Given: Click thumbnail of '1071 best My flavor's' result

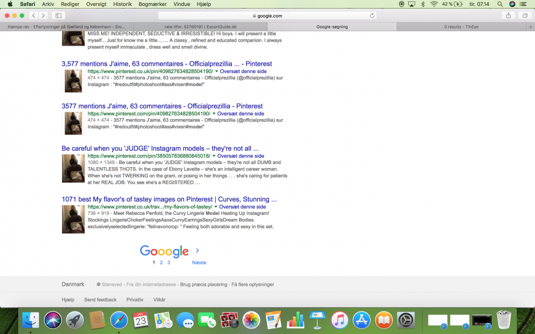Looking at the screenshot, I should pos(73,219).
